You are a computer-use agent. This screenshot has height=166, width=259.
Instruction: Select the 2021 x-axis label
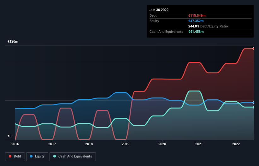click(199, 144)
